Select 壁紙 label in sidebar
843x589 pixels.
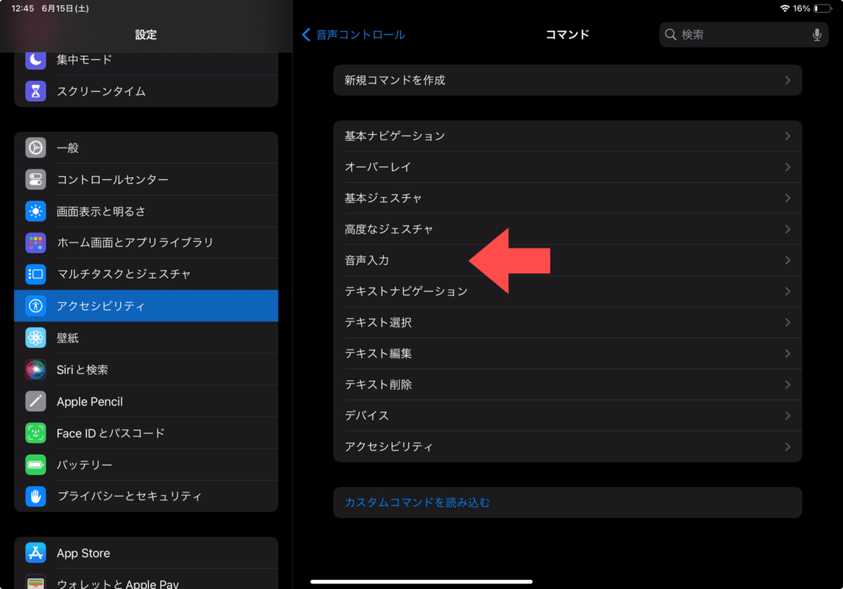pyautogui.click(x=67, y=338)
